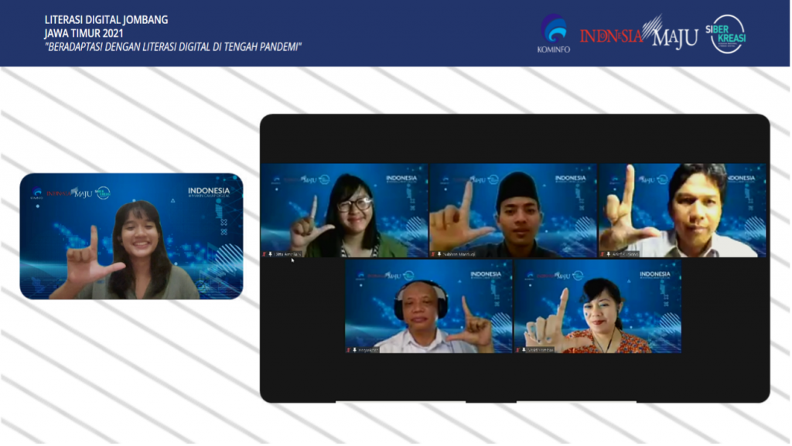
Task: Click the Indonesia Maju logo in the header
Action: click(x=639, y=34)
